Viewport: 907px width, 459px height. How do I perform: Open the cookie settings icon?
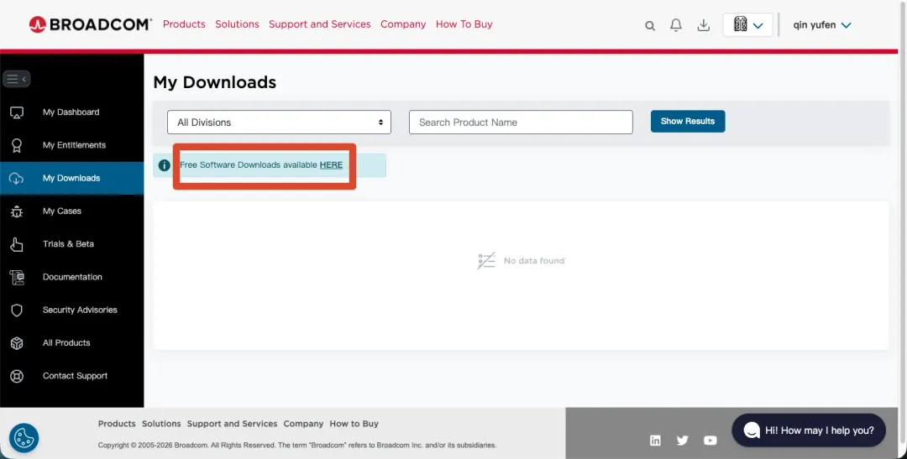[24, 438]
